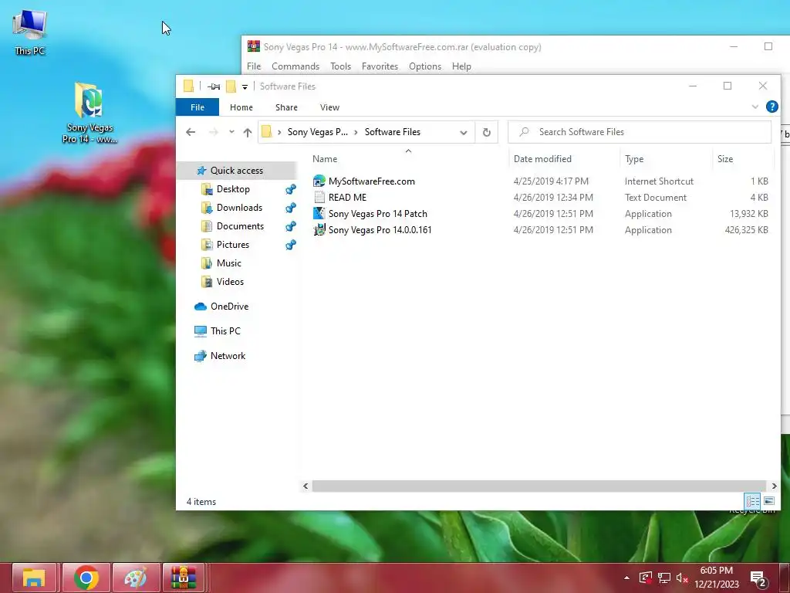Refresh the Software Files folder

[x=487, y=132]
